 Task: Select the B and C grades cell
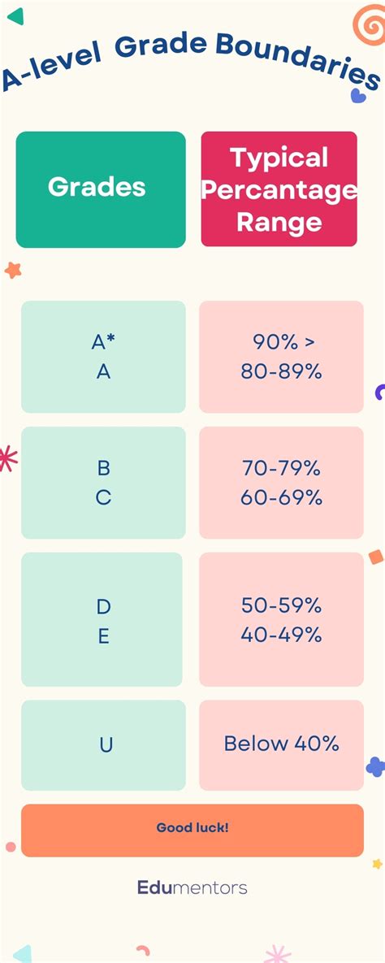tap(103, 483)
